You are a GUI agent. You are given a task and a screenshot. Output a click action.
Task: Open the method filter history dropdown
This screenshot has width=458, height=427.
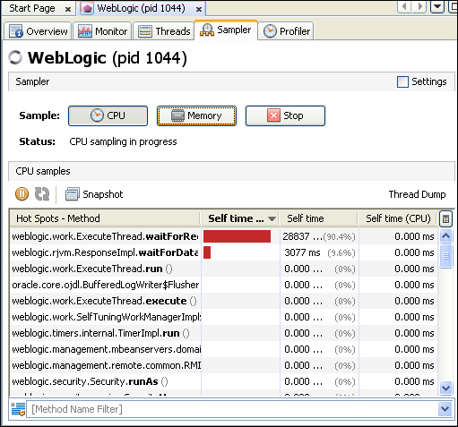(445, 409)
